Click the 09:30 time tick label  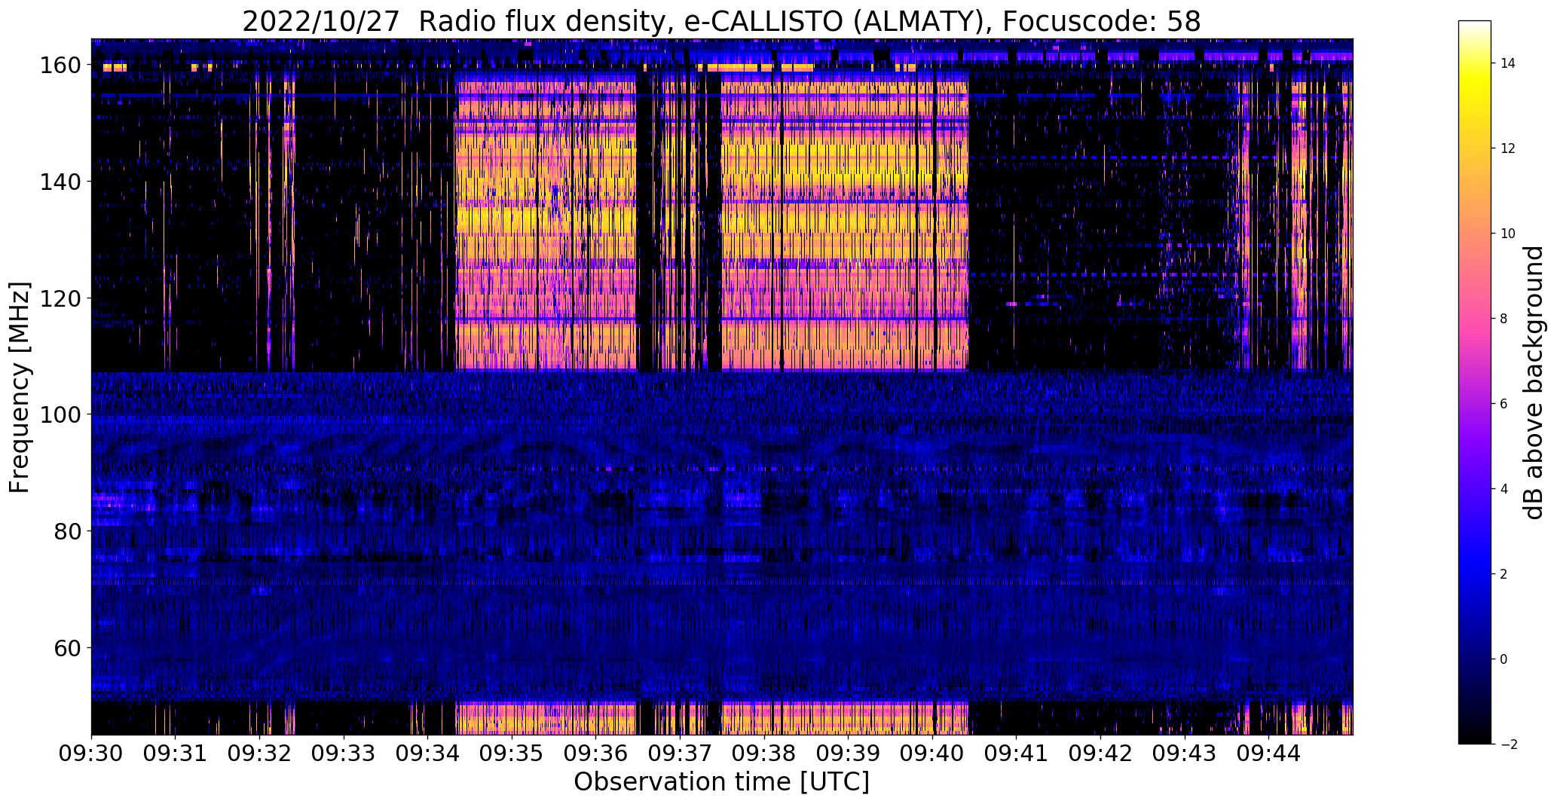(x=91, y=753)
